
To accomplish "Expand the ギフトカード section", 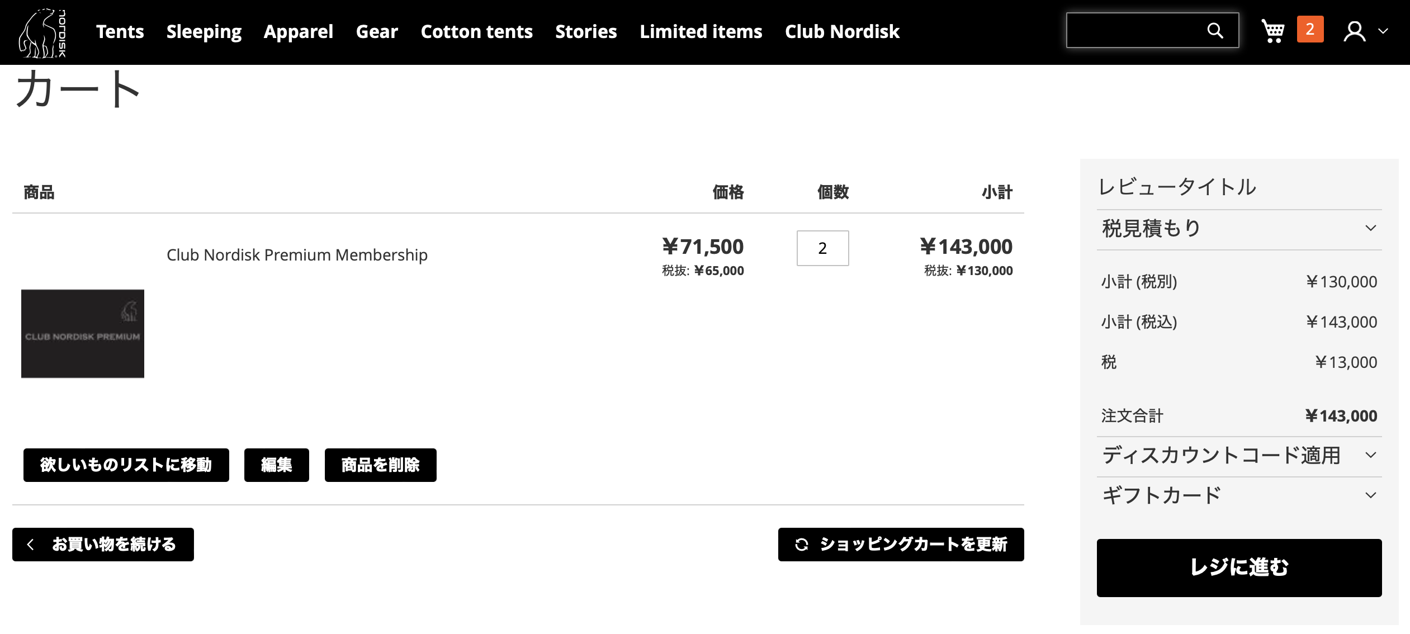I will [1239, 496].
